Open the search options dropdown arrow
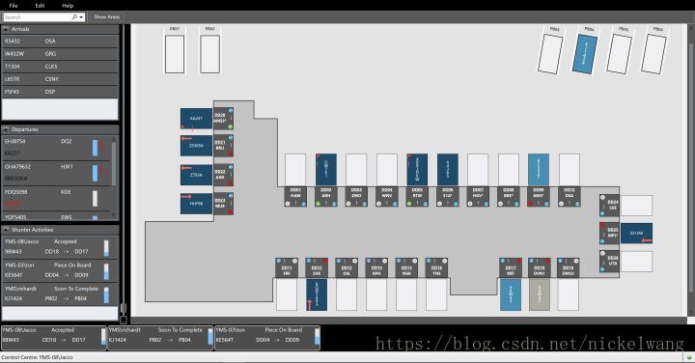Image resolution: width=695 pixels, height=363 pixels. click(x=81, y=17)
